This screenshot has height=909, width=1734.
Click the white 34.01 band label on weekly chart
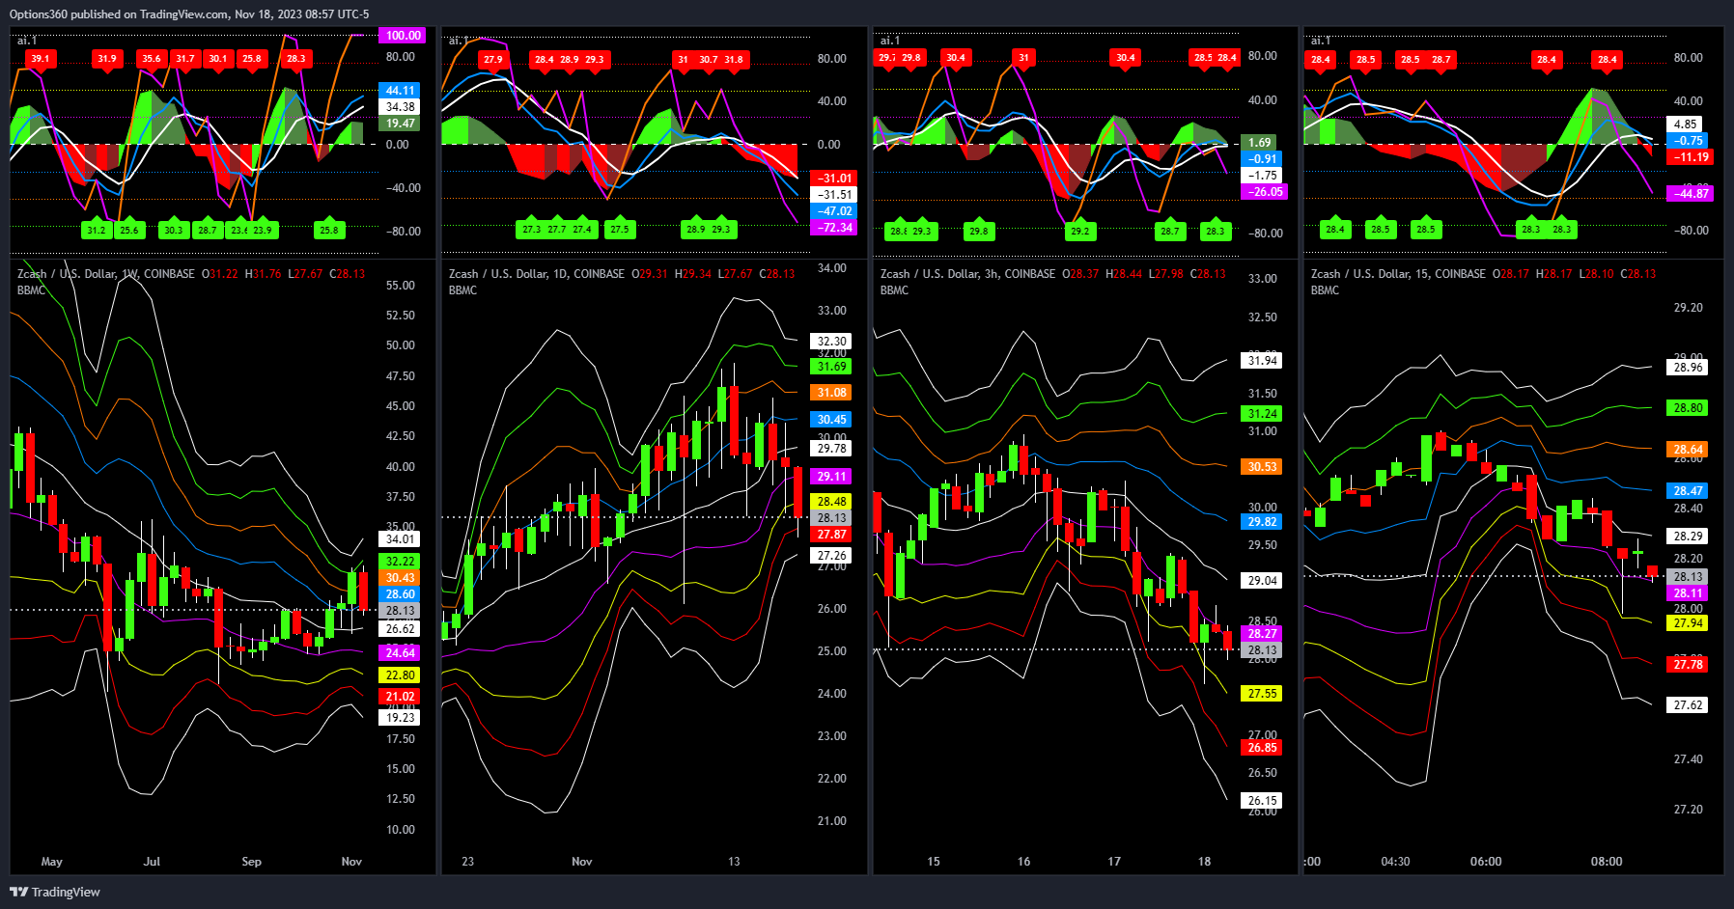click(x=400, y=539)
